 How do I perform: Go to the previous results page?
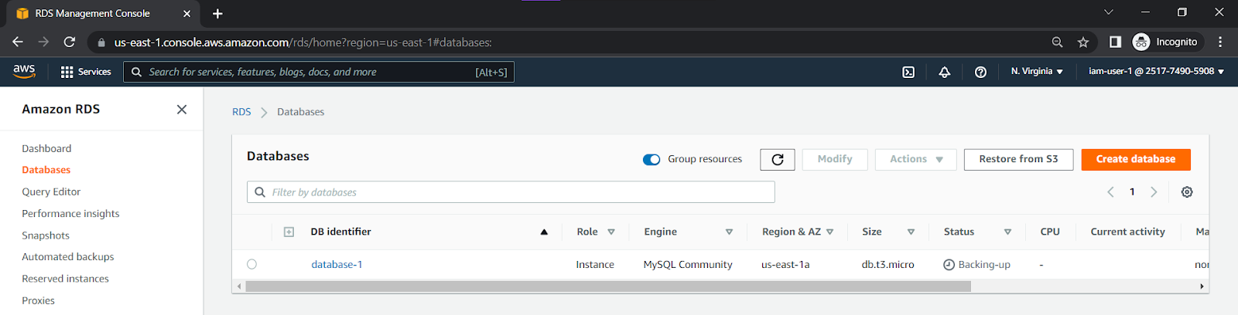pos(1110,192)
